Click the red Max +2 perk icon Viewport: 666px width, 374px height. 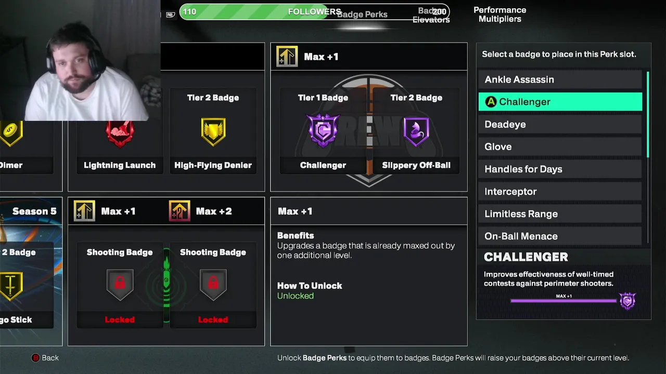click(x=179, y=211)
